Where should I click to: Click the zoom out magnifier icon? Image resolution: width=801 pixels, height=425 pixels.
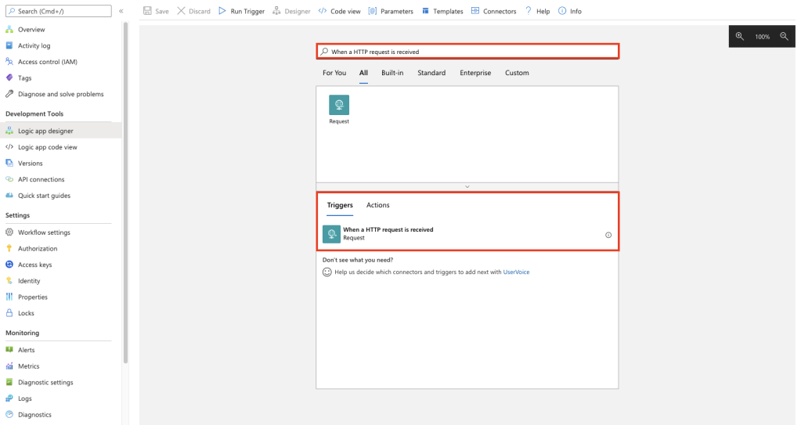click(784, 37)
